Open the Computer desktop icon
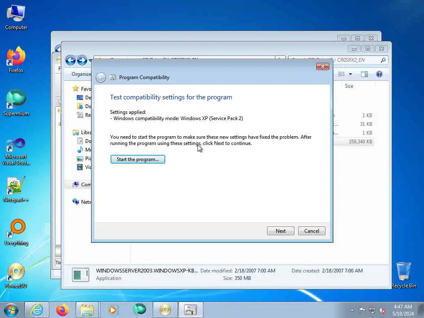The height and width of the screenshot is (318, 424). [x=16, y=17]
